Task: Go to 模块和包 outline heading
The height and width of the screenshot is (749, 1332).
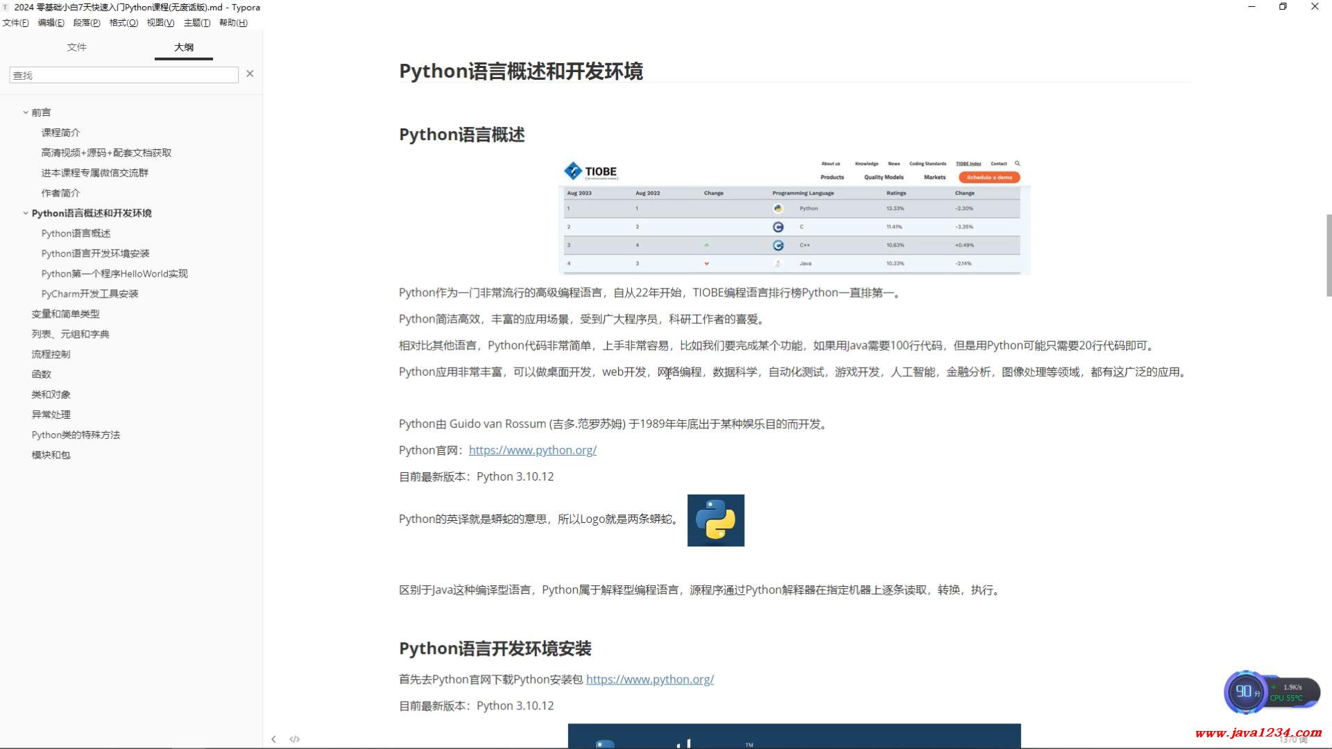Action: (x=51, y=455)
